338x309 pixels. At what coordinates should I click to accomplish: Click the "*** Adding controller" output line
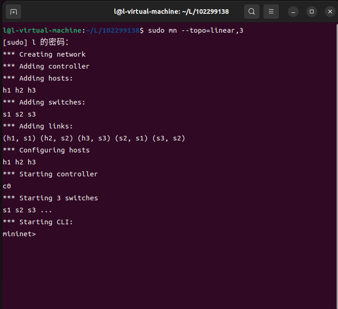click(x=46, y=66)
